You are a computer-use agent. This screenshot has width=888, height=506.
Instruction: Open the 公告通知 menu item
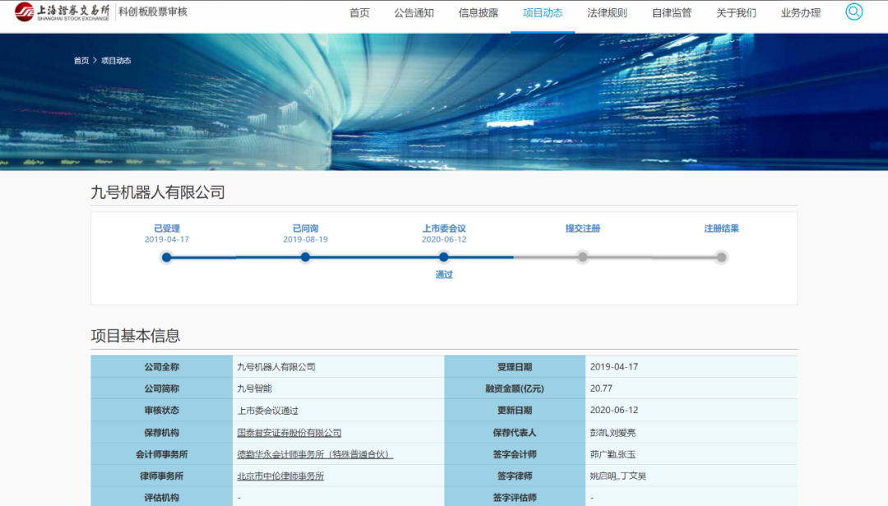414,13
